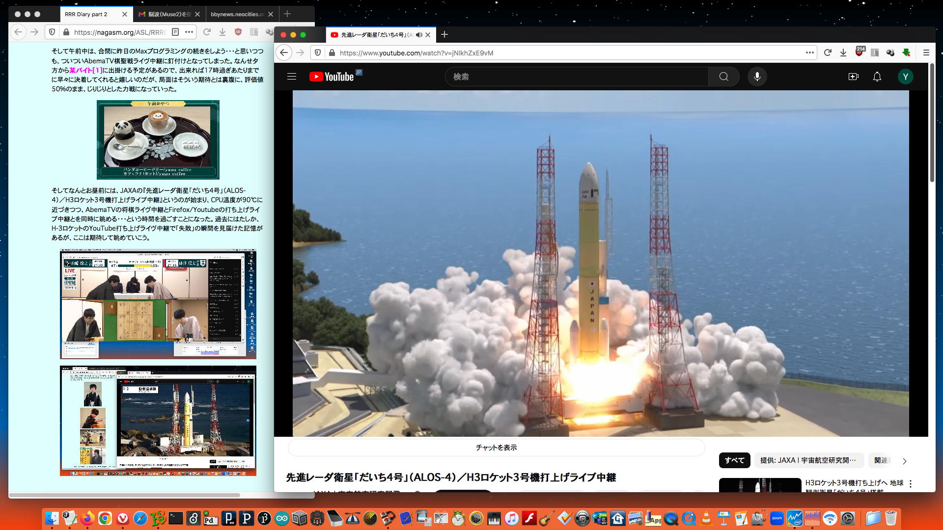943x530 pixels.
Task: Toggle reader view icon in nagasm address bar
Action: click(x=175, y=32)
